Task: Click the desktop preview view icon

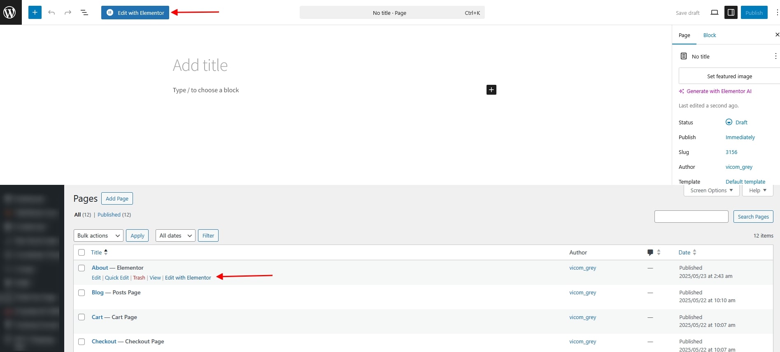Action: [x=715, y=13]
